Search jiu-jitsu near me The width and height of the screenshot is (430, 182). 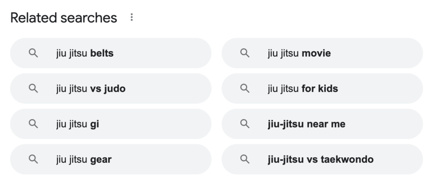click(x=322, y=124)
